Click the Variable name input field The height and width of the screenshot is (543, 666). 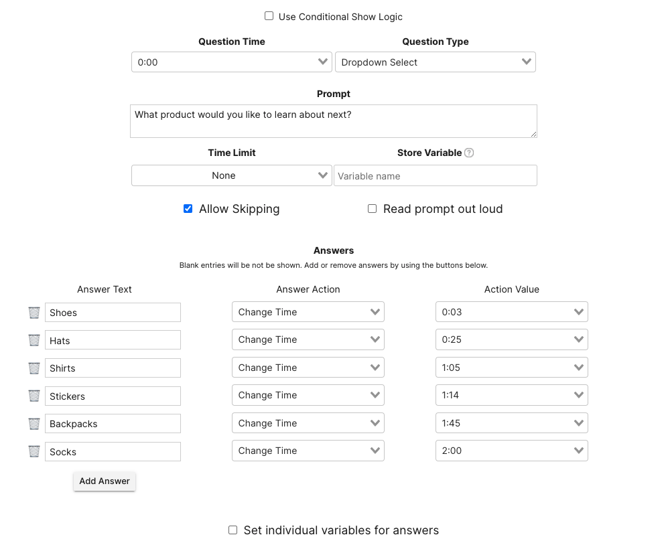tap(436, 176)
